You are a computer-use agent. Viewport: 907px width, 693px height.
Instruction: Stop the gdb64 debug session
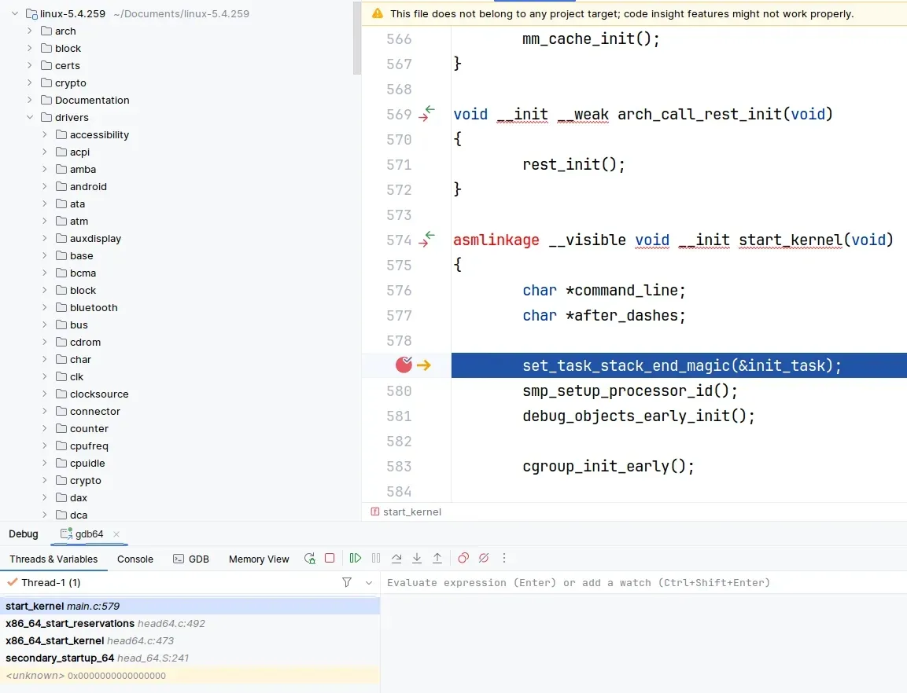(x=330, y=559)
